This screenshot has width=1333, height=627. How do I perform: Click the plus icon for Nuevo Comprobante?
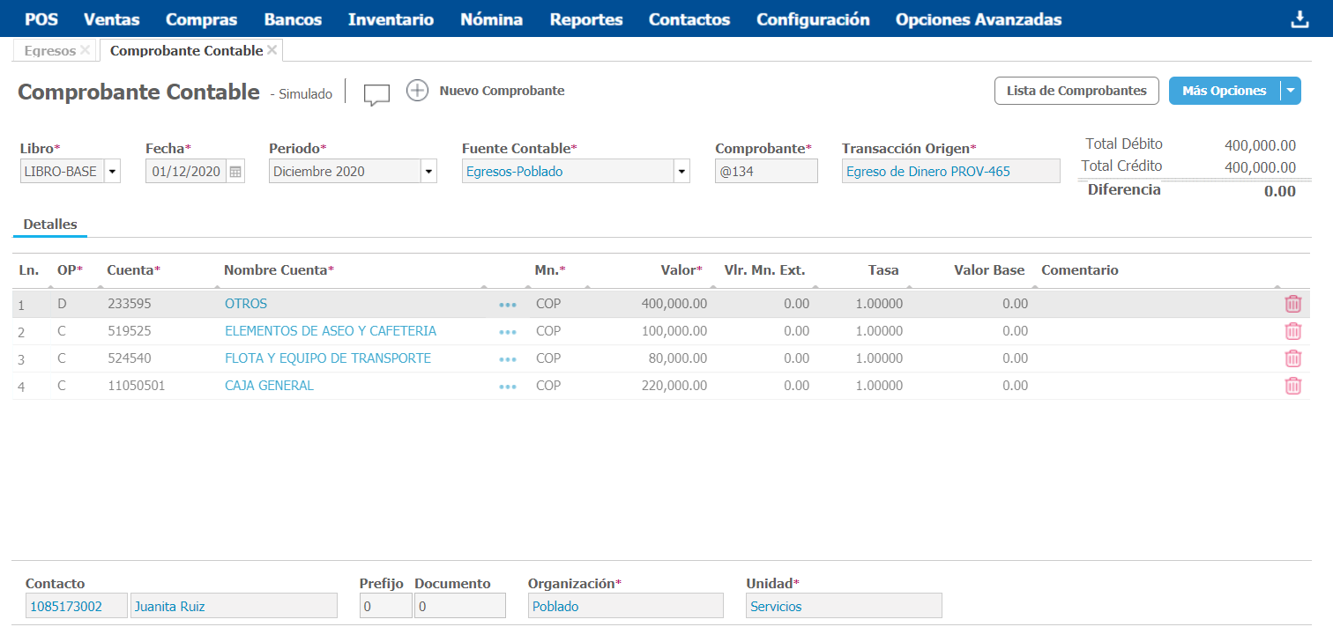[417, 91]
